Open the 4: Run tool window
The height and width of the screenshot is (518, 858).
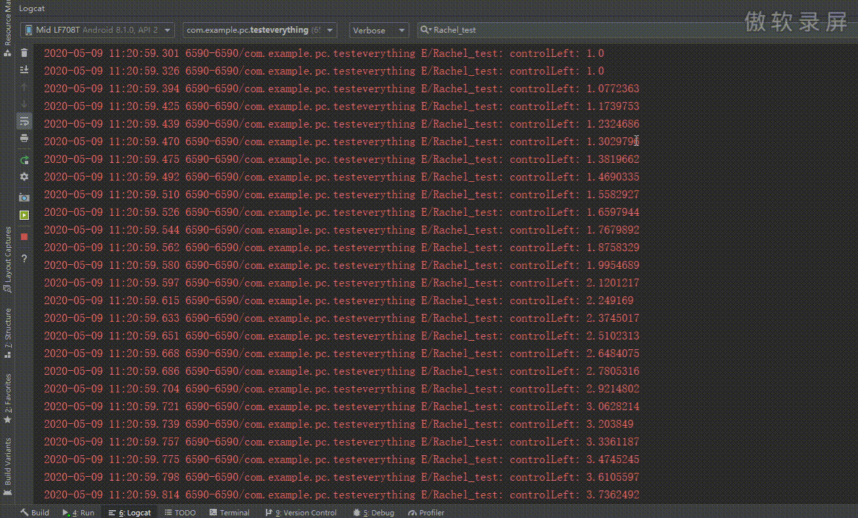click(79, 513)
